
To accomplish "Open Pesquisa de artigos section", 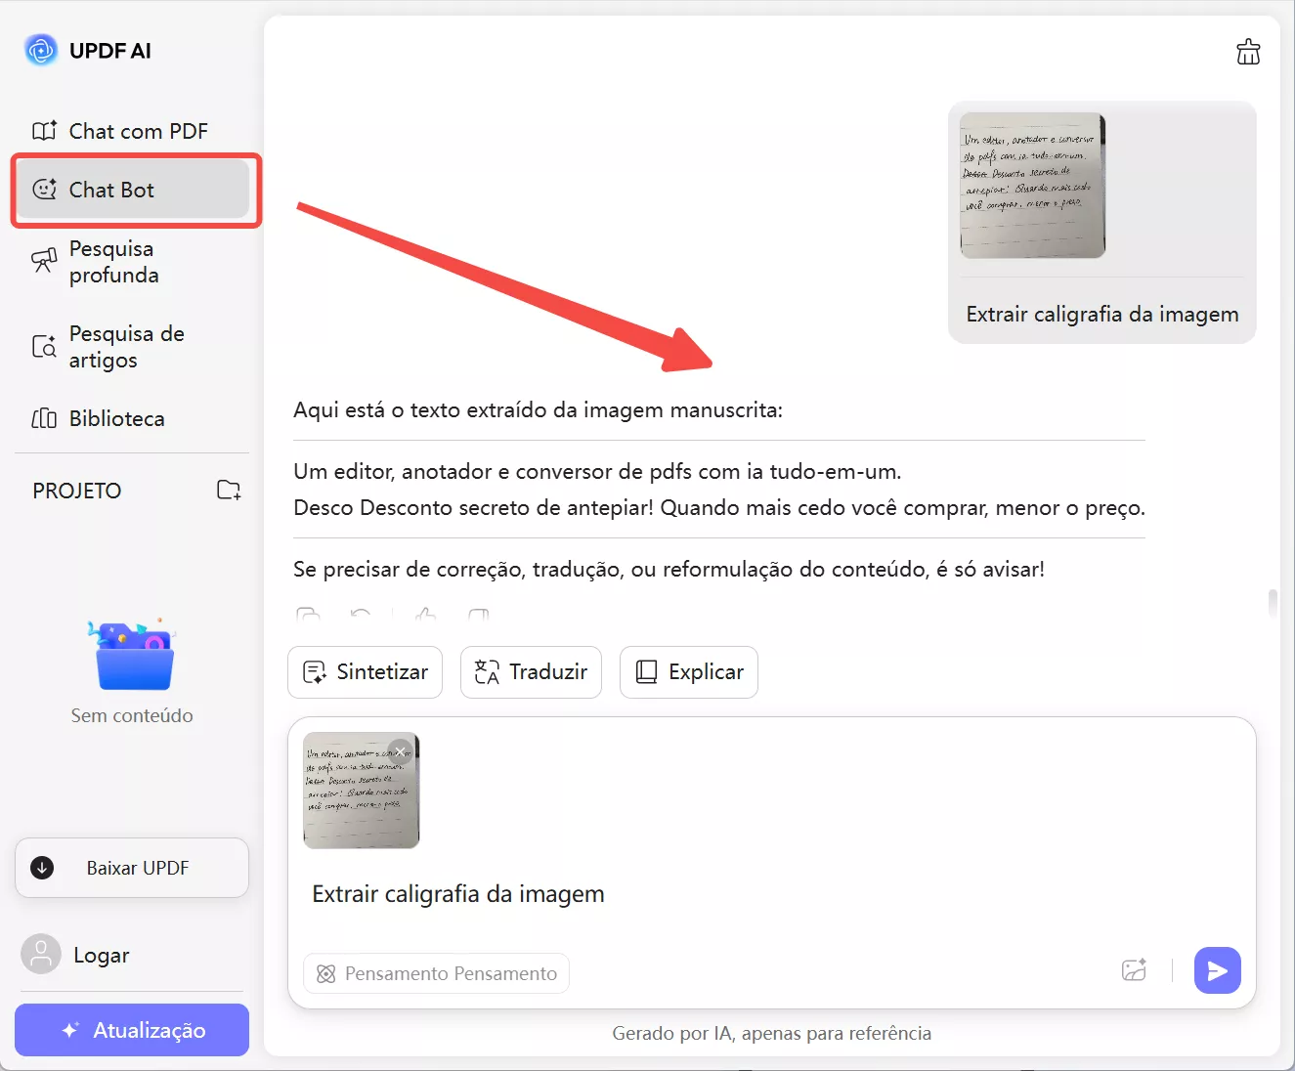I will 125,346.
